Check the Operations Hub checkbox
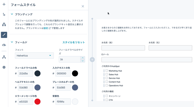Screen dimensions: 194x107 click(x=107, y=85)
